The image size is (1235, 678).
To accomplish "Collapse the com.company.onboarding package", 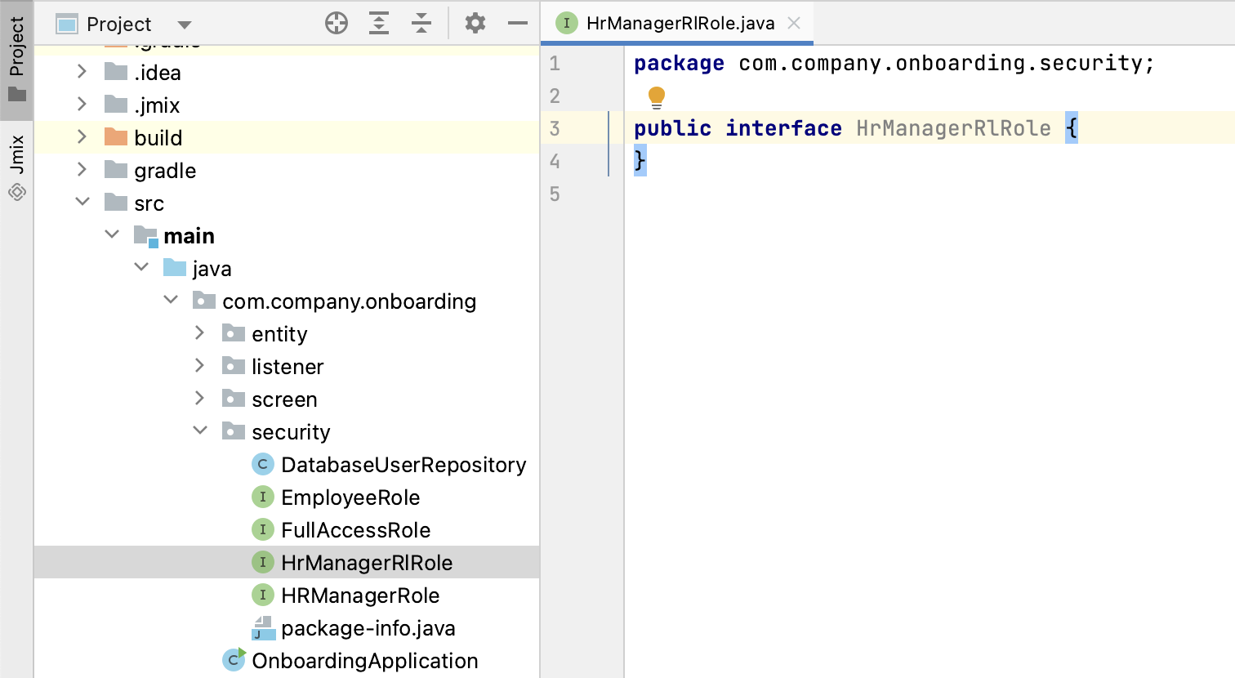I will tap(171, 300).
